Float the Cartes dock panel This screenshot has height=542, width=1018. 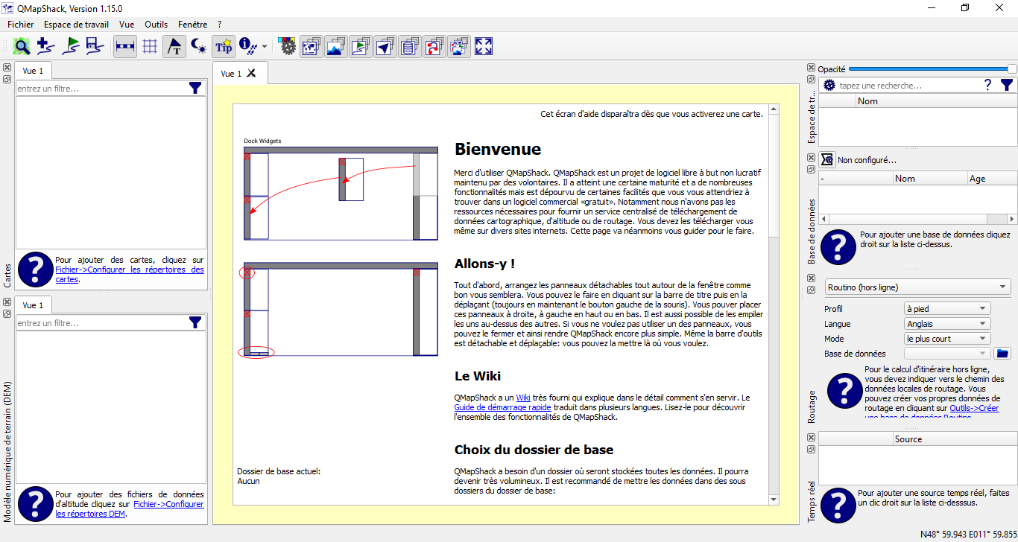pos(7,79)
